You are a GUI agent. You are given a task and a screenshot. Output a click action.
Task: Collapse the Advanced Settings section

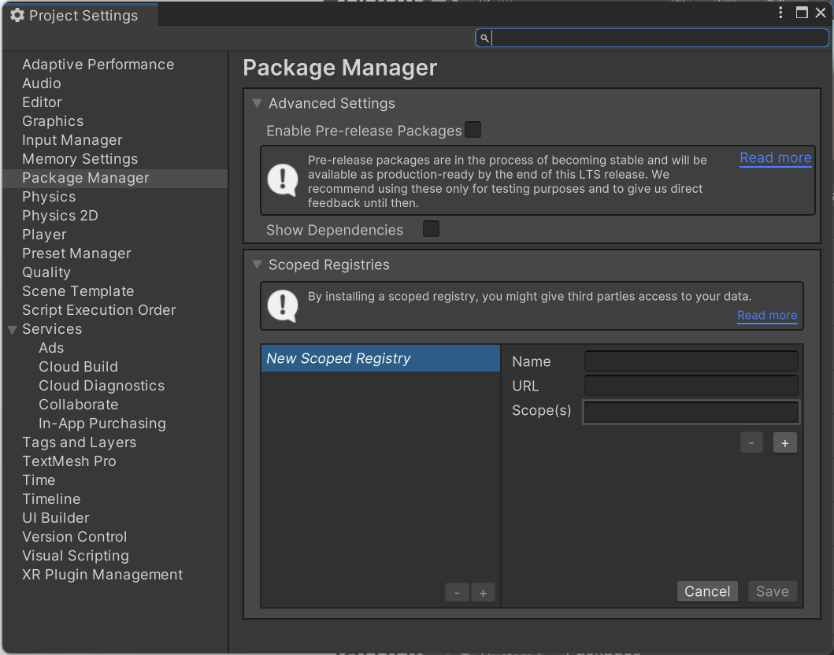[x=257, y=103]
